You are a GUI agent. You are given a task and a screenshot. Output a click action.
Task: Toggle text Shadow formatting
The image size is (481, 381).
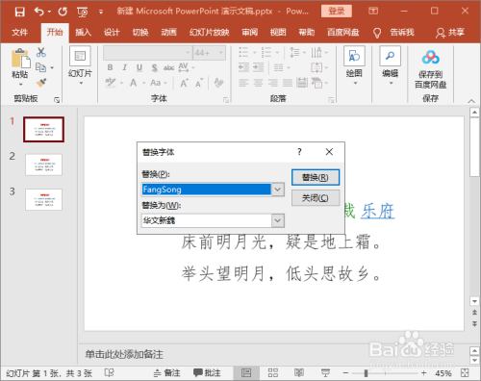pyautogui.click(x=155, y=67)
